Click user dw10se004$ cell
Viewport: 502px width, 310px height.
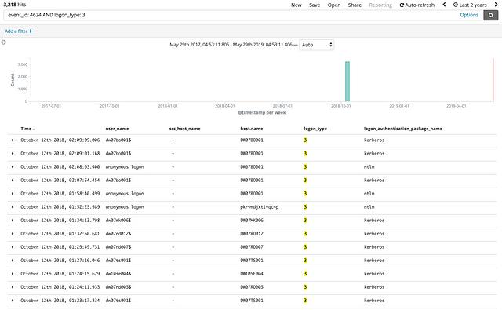[118, 274]
